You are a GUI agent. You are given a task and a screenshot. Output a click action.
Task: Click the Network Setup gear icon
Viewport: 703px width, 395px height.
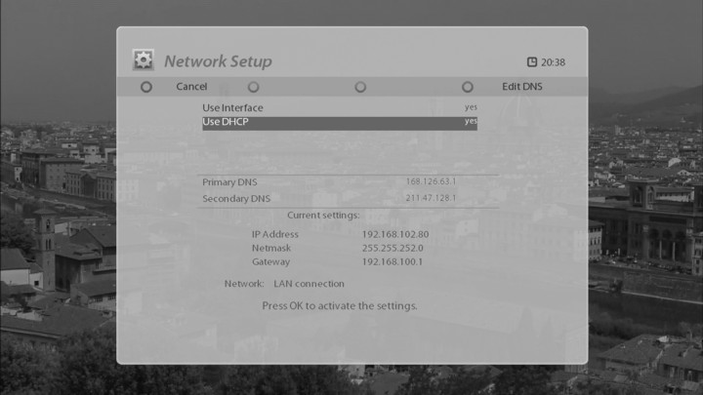coord(144,60)
